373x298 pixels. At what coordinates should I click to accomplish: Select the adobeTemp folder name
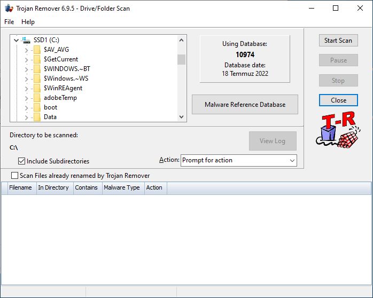point(60,98)
